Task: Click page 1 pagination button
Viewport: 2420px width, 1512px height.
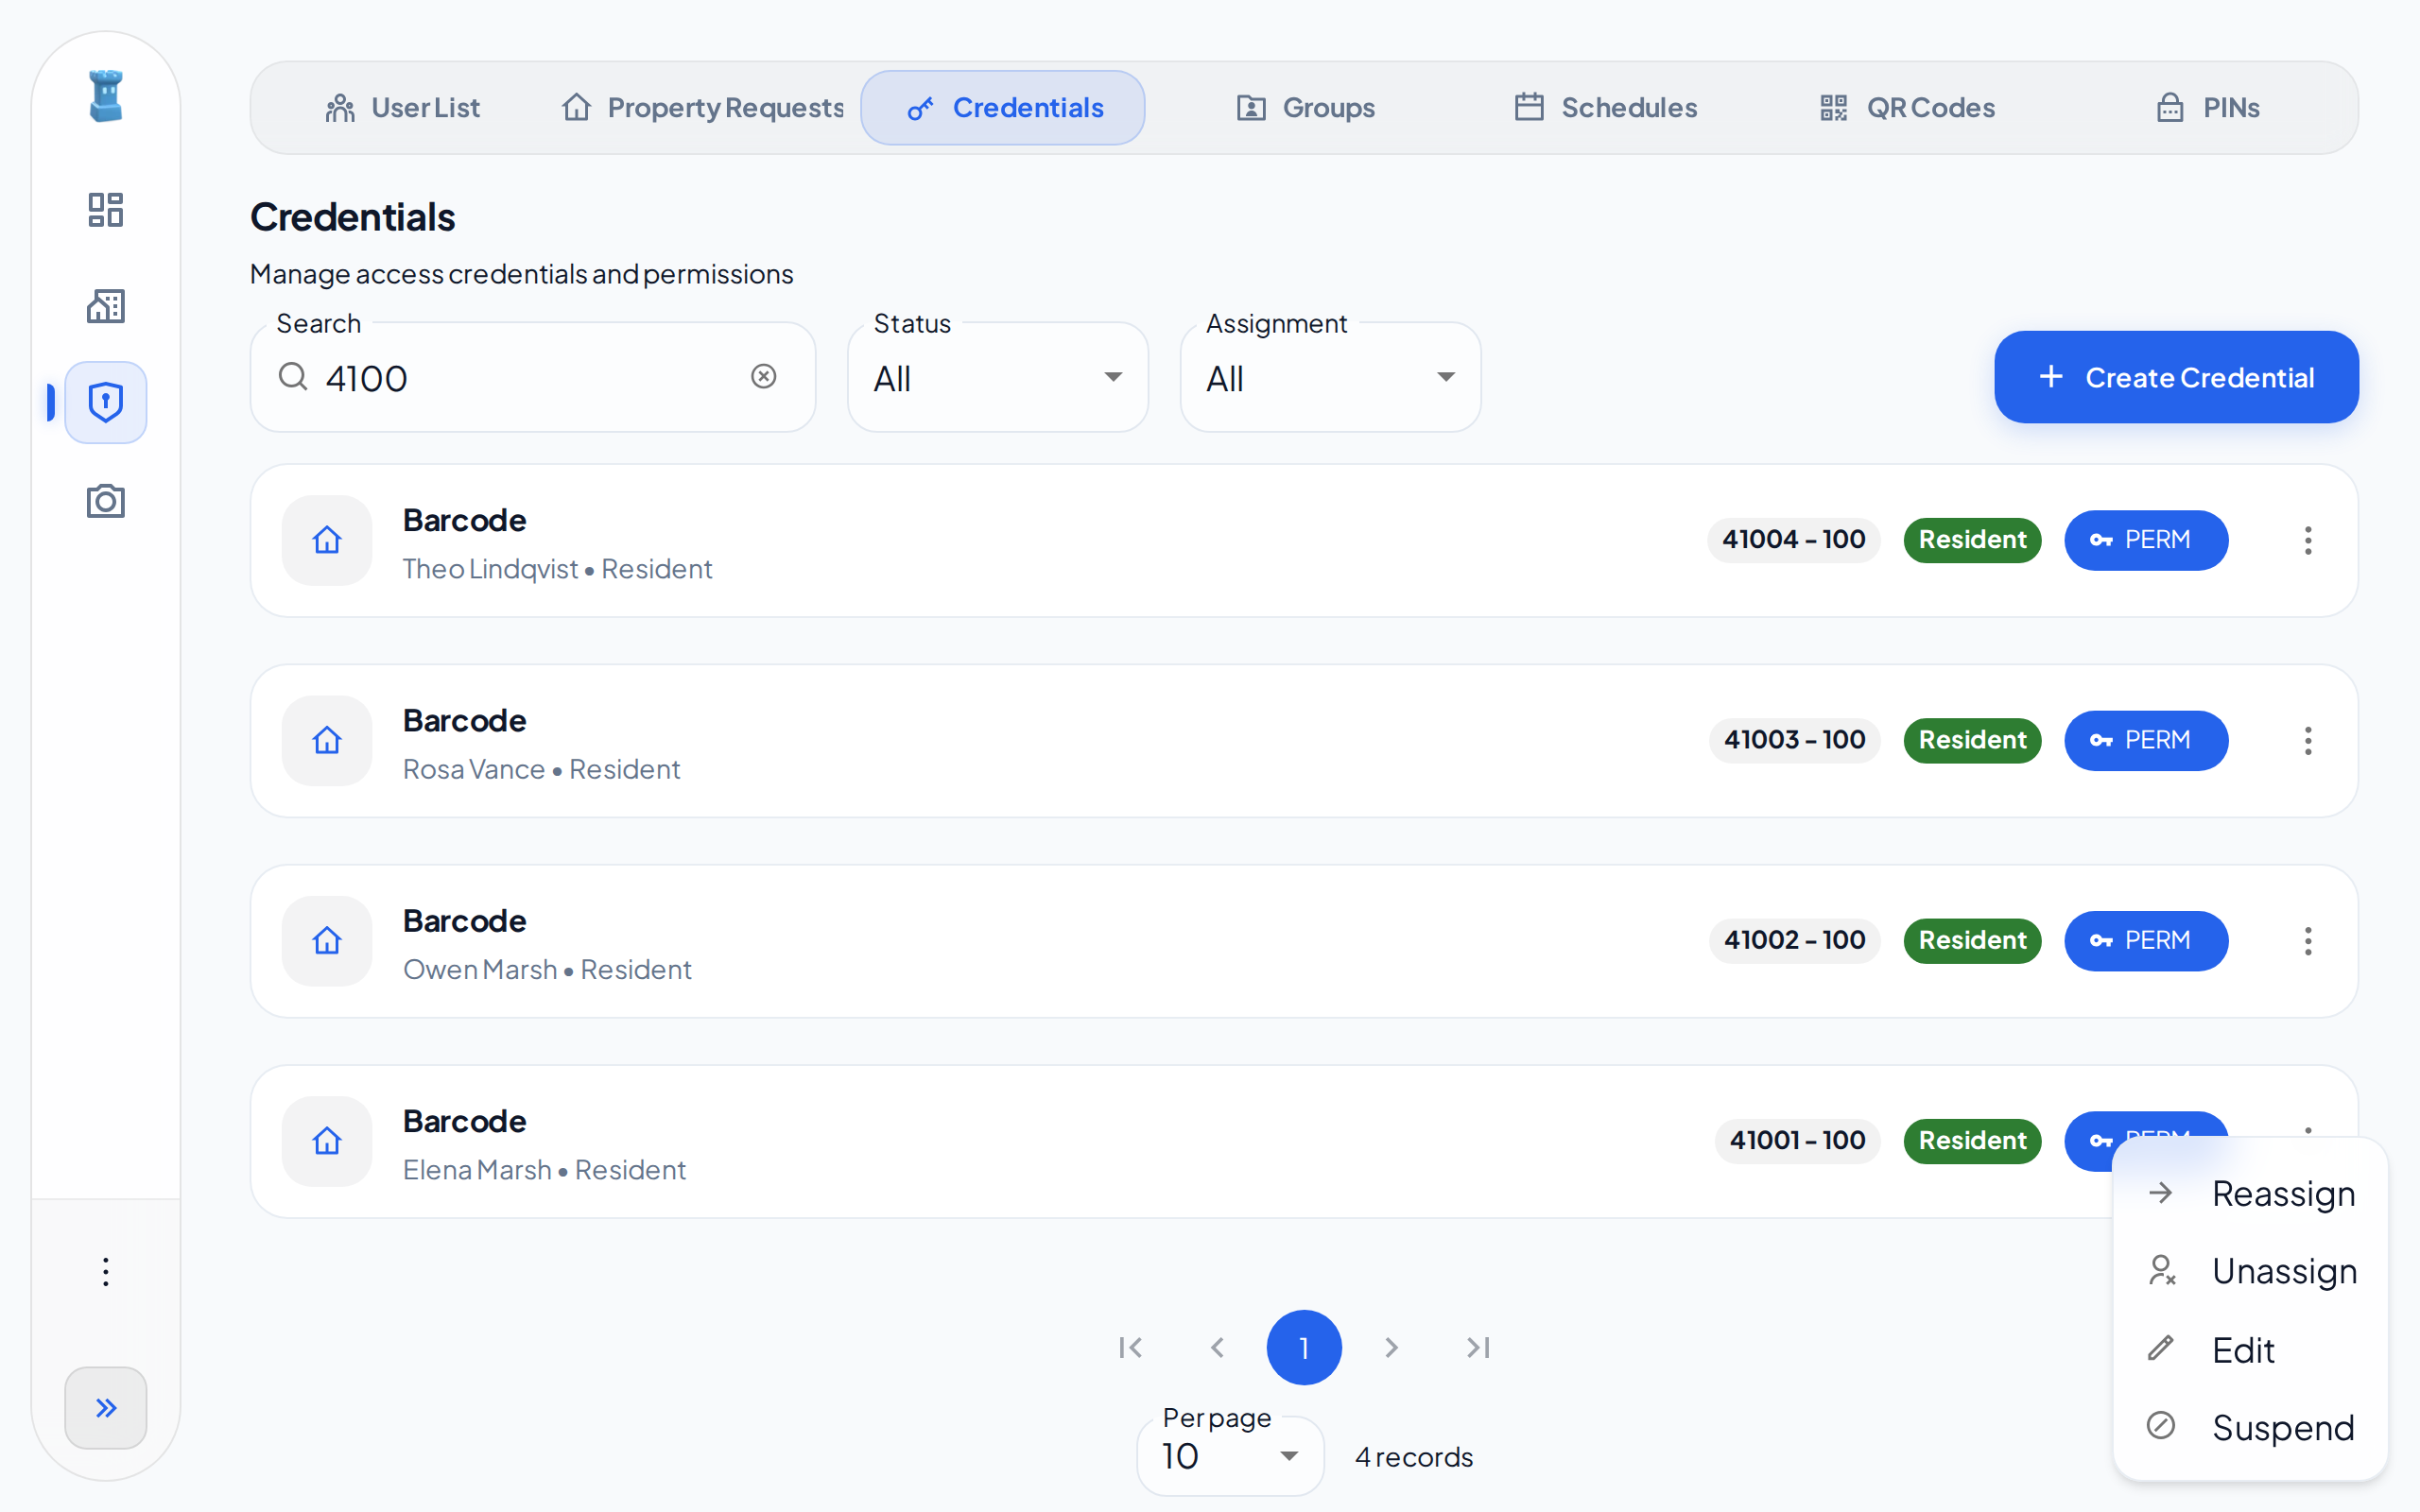Action: tap(1304, 1348)
